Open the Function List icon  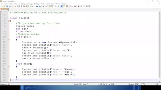click(69, 6)
